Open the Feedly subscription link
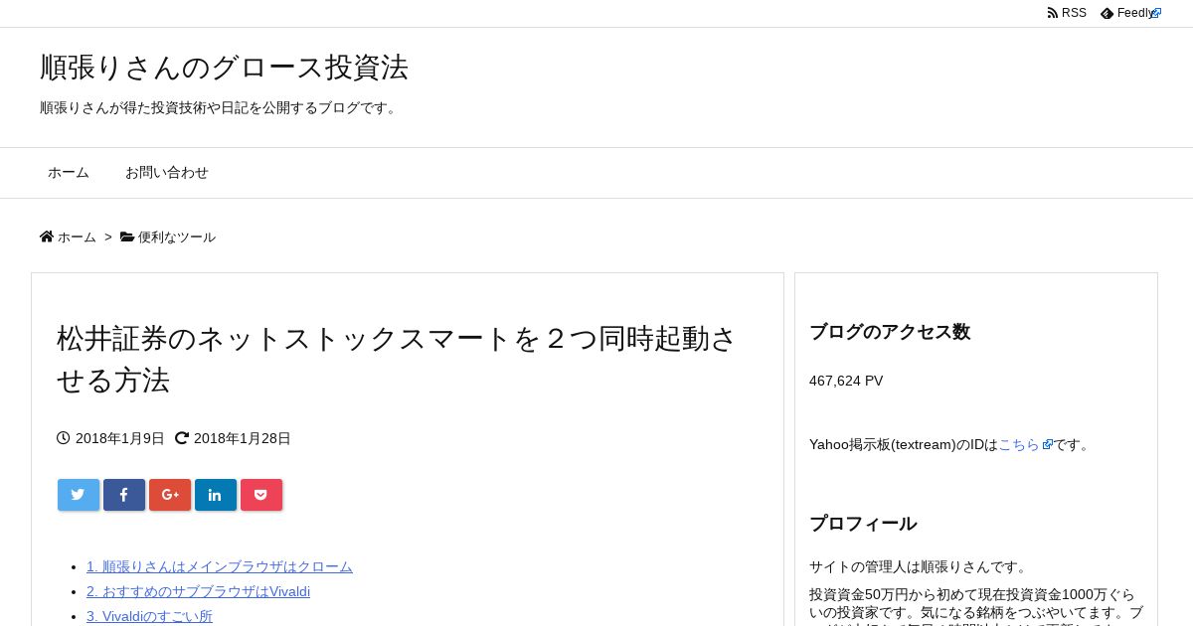The image size is (1193, 626). coord(1131,13)
